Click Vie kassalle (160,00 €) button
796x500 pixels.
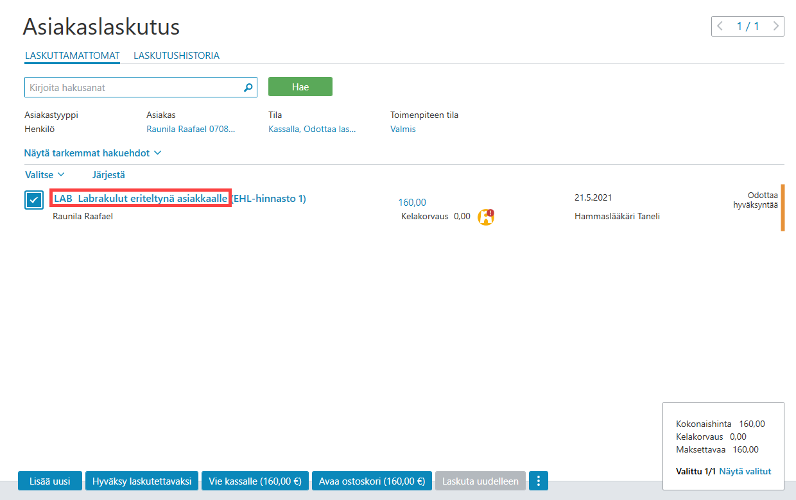pyautogui.click(x=255, y=481)
